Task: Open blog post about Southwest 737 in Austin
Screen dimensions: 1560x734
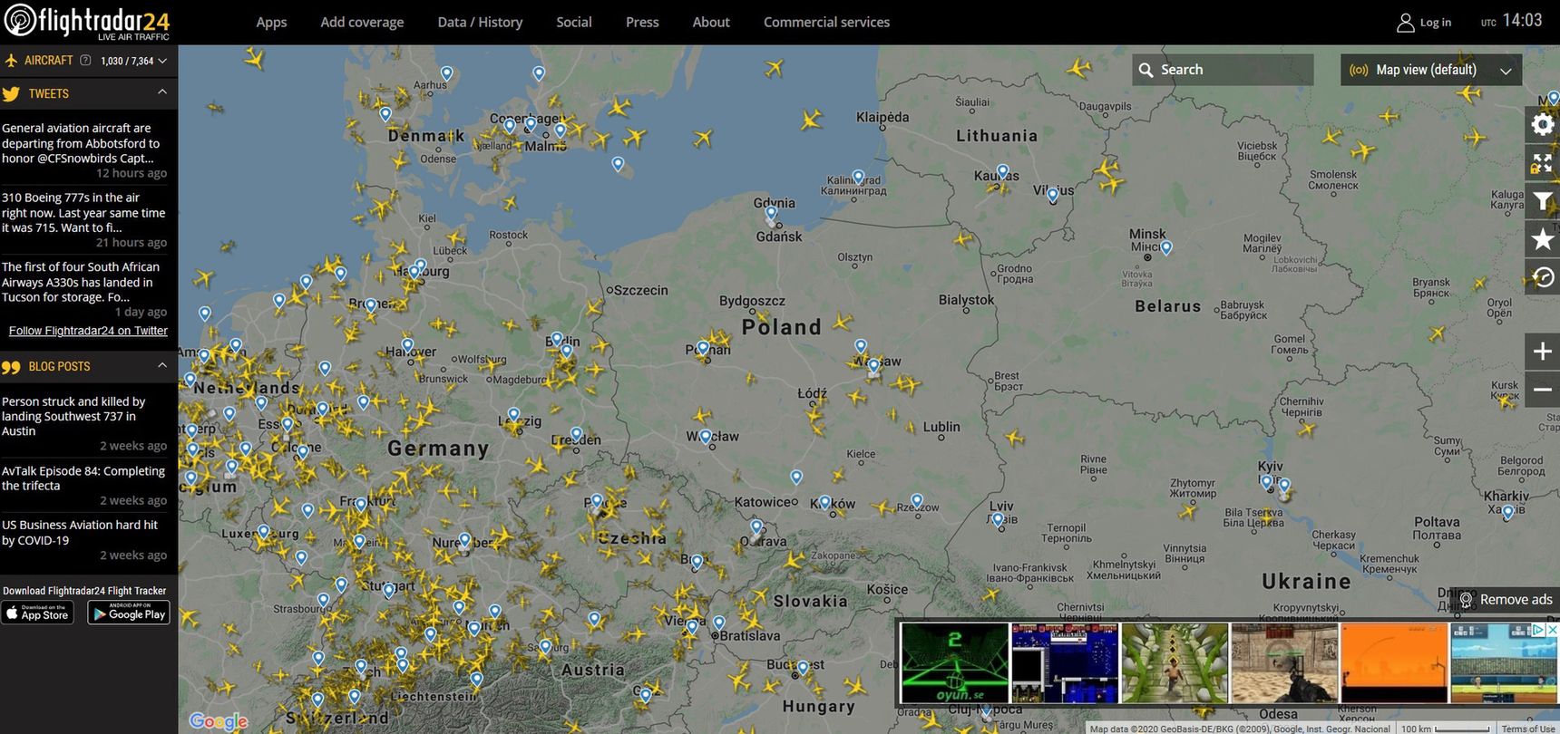Action: point(84,416)
